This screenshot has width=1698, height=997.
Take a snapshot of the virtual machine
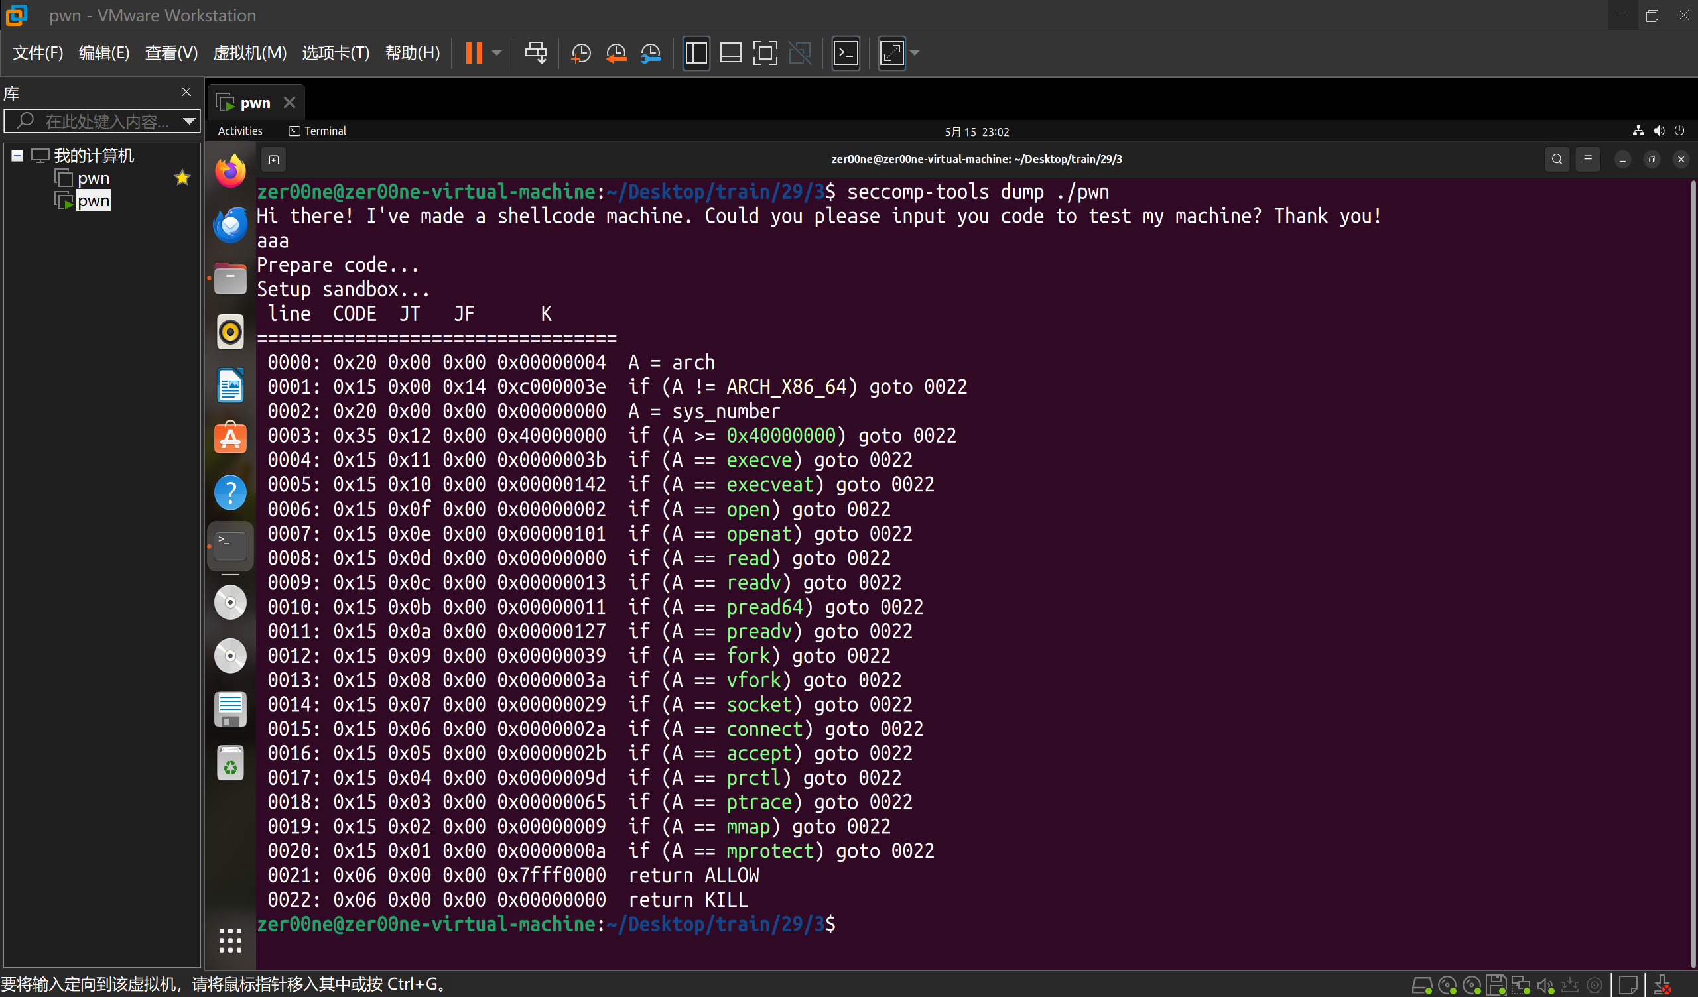click(580, 52)
